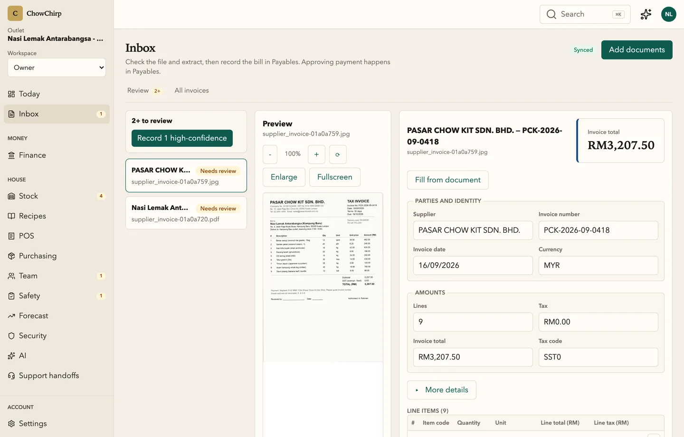Click the Invoice date field

(473, 266)
